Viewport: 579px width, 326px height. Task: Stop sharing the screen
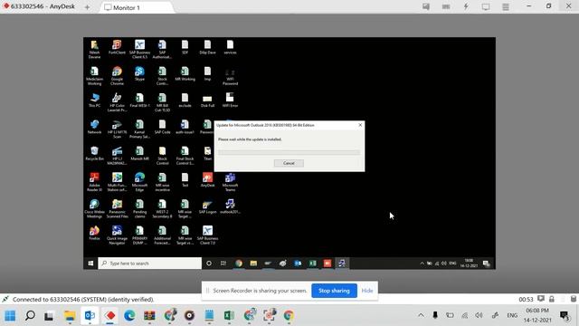coord(334,291)
